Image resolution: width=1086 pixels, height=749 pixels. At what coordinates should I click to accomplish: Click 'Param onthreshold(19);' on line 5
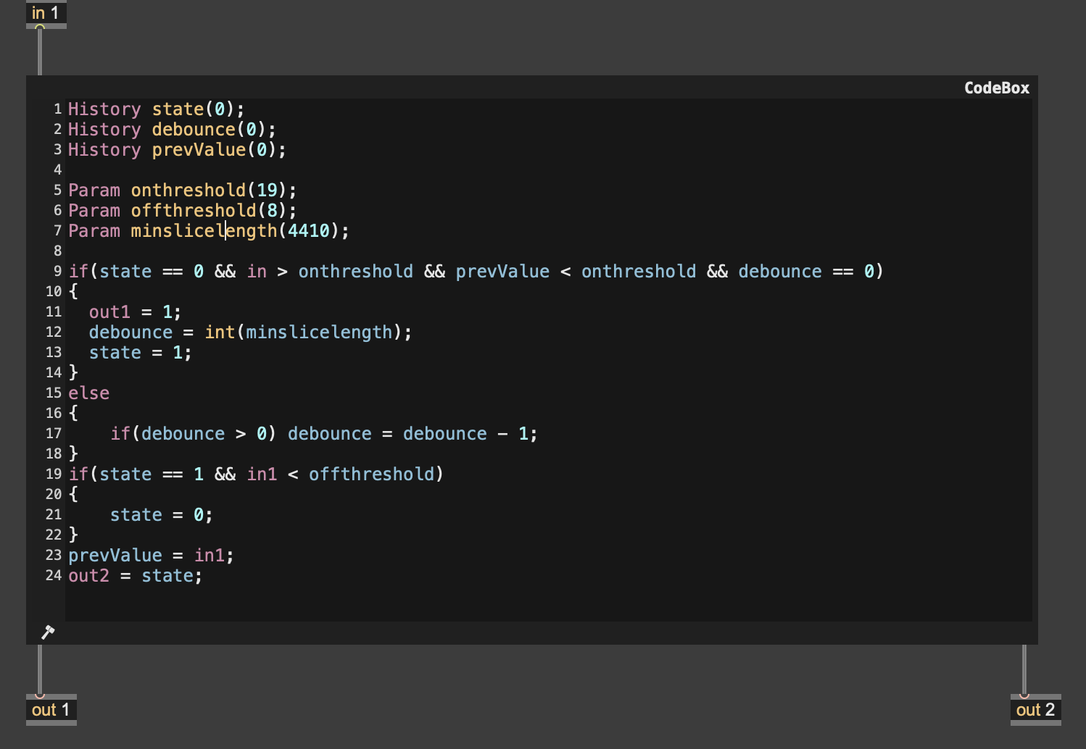click(183, 191)
